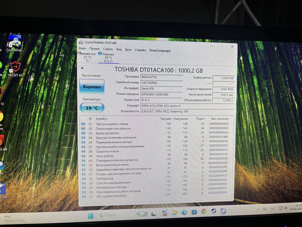
Task: Click status icon for 04 Запуски/остановки шпинделя
Action: point(83,138)
